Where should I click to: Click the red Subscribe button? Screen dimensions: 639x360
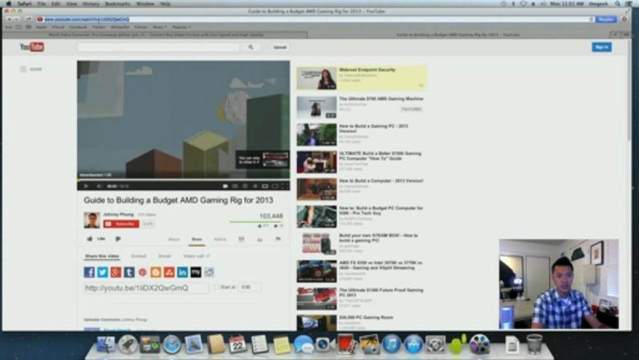(x=121, y=224)
